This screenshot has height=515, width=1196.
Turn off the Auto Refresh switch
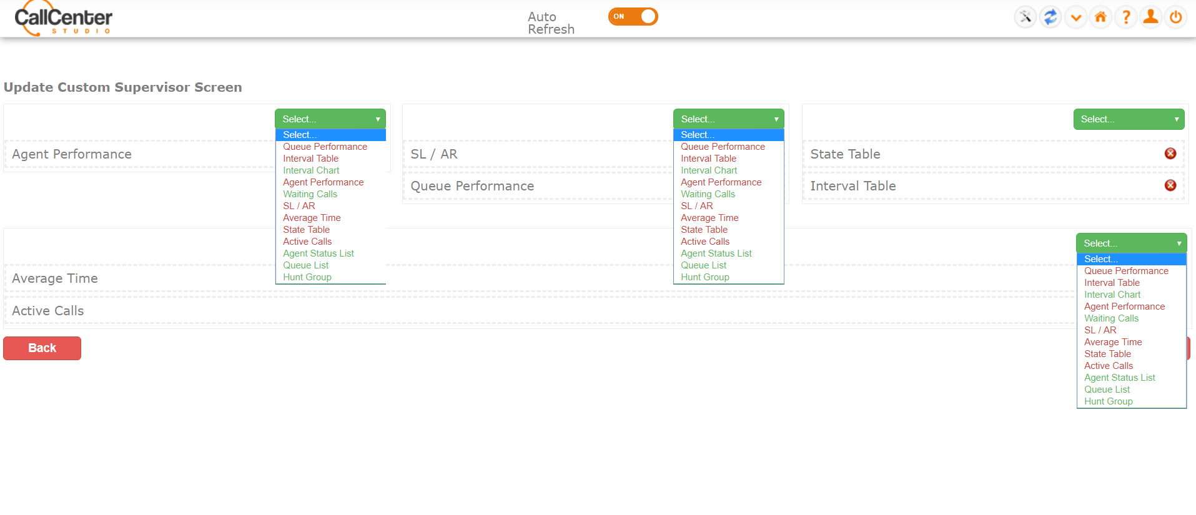(633, 16)
